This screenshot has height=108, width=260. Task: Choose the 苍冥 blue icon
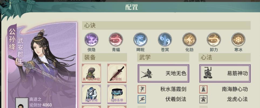pyautogui.click(x=165, y=40)
